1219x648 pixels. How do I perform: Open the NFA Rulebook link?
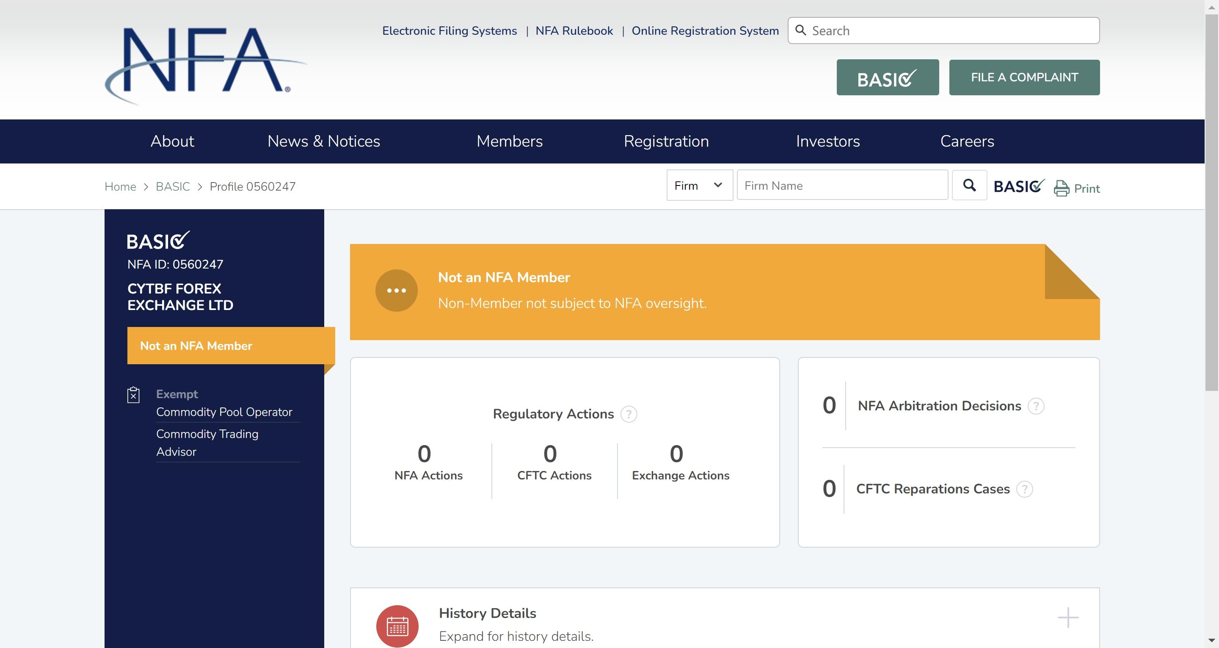pos(574,31)
